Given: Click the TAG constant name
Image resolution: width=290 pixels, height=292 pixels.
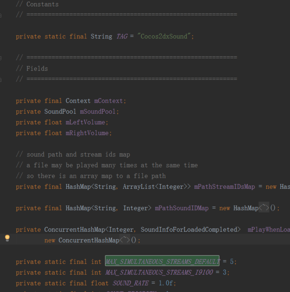Looking at the screenshot, I should click(x=121, y=36).
